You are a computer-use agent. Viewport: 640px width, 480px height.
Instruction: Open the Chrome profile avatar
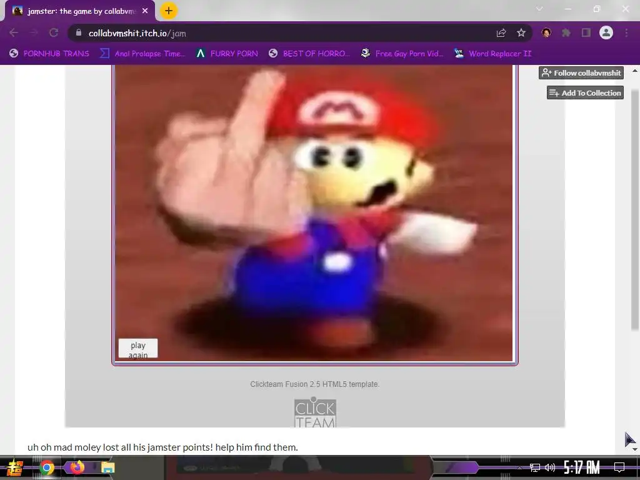[x=606, y=32]
